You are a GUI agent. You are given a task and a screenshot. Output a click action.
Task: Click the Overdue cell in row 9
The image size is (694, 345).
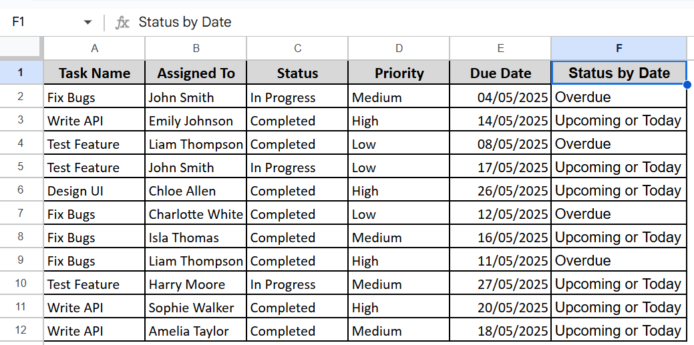click(619, 260)
